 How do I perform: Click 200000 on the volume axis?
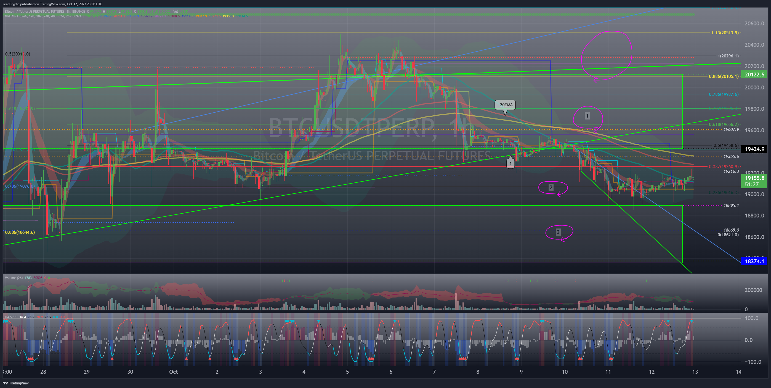click(x=753, y=290)
